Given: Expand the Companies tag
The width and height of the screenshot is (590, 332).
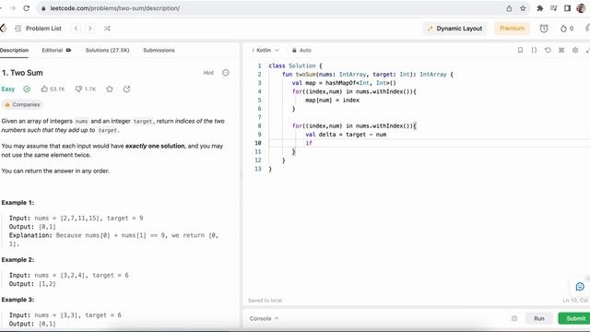Looking at the screenshot, I should [x=22, y=104].
